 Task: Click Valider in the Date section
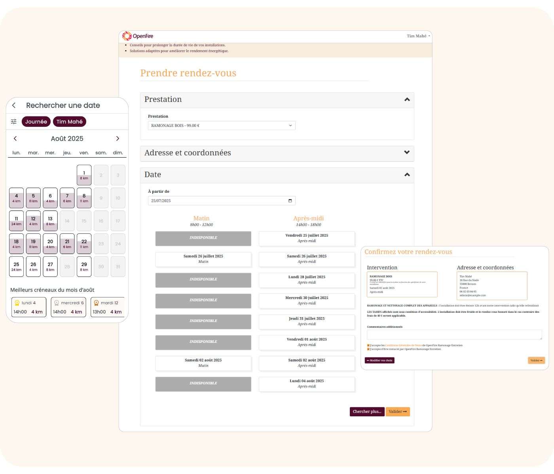tap(398, 412)
